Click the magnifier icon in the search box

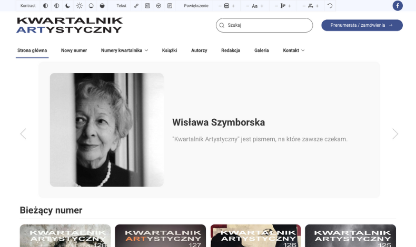pyautogui.click(x=222, y=25)
